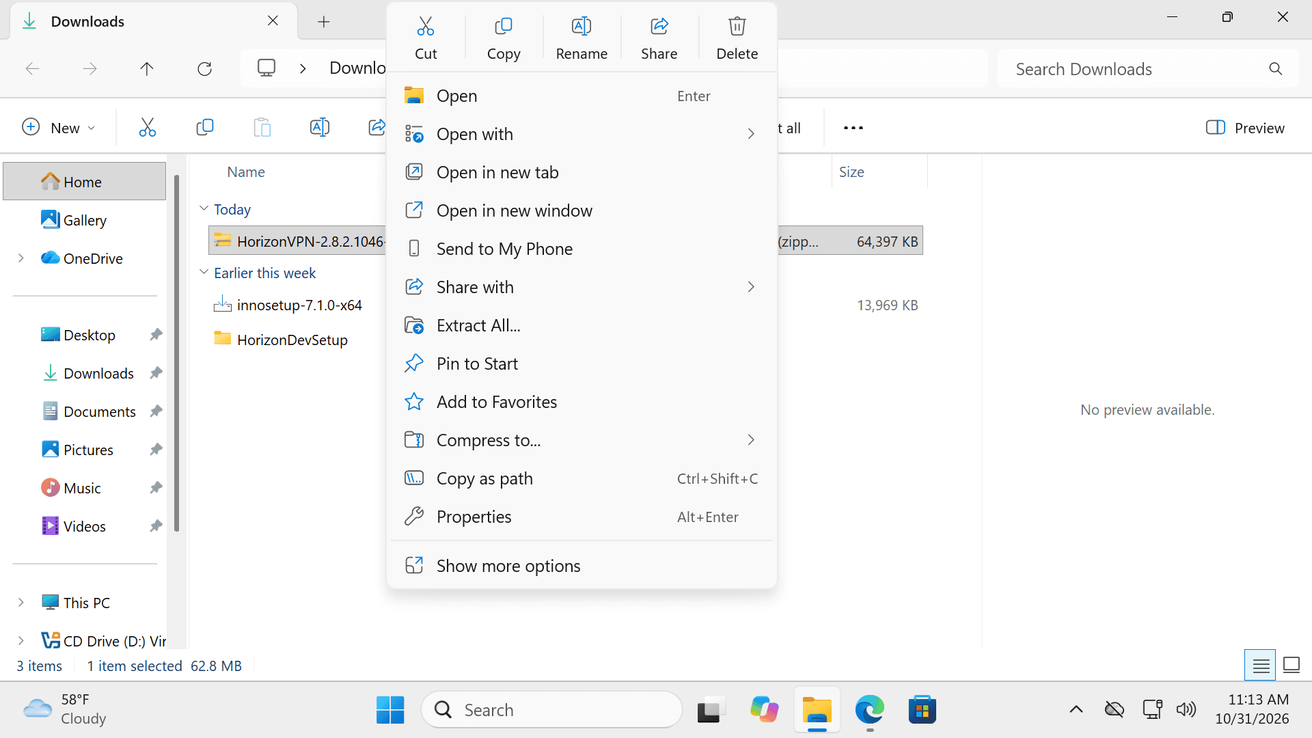This screenshot has height=738, width=1312.
Task: Click the toolbar Rename icon
Action: tap(320, 128)
